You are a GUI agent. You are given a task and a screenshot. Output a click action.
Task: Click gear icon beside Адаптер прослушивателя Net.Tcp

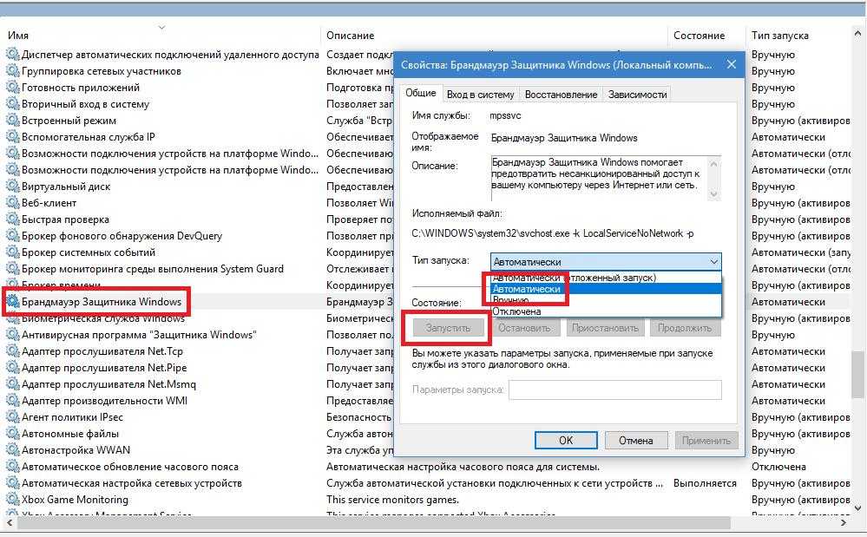tap(12, 351)
